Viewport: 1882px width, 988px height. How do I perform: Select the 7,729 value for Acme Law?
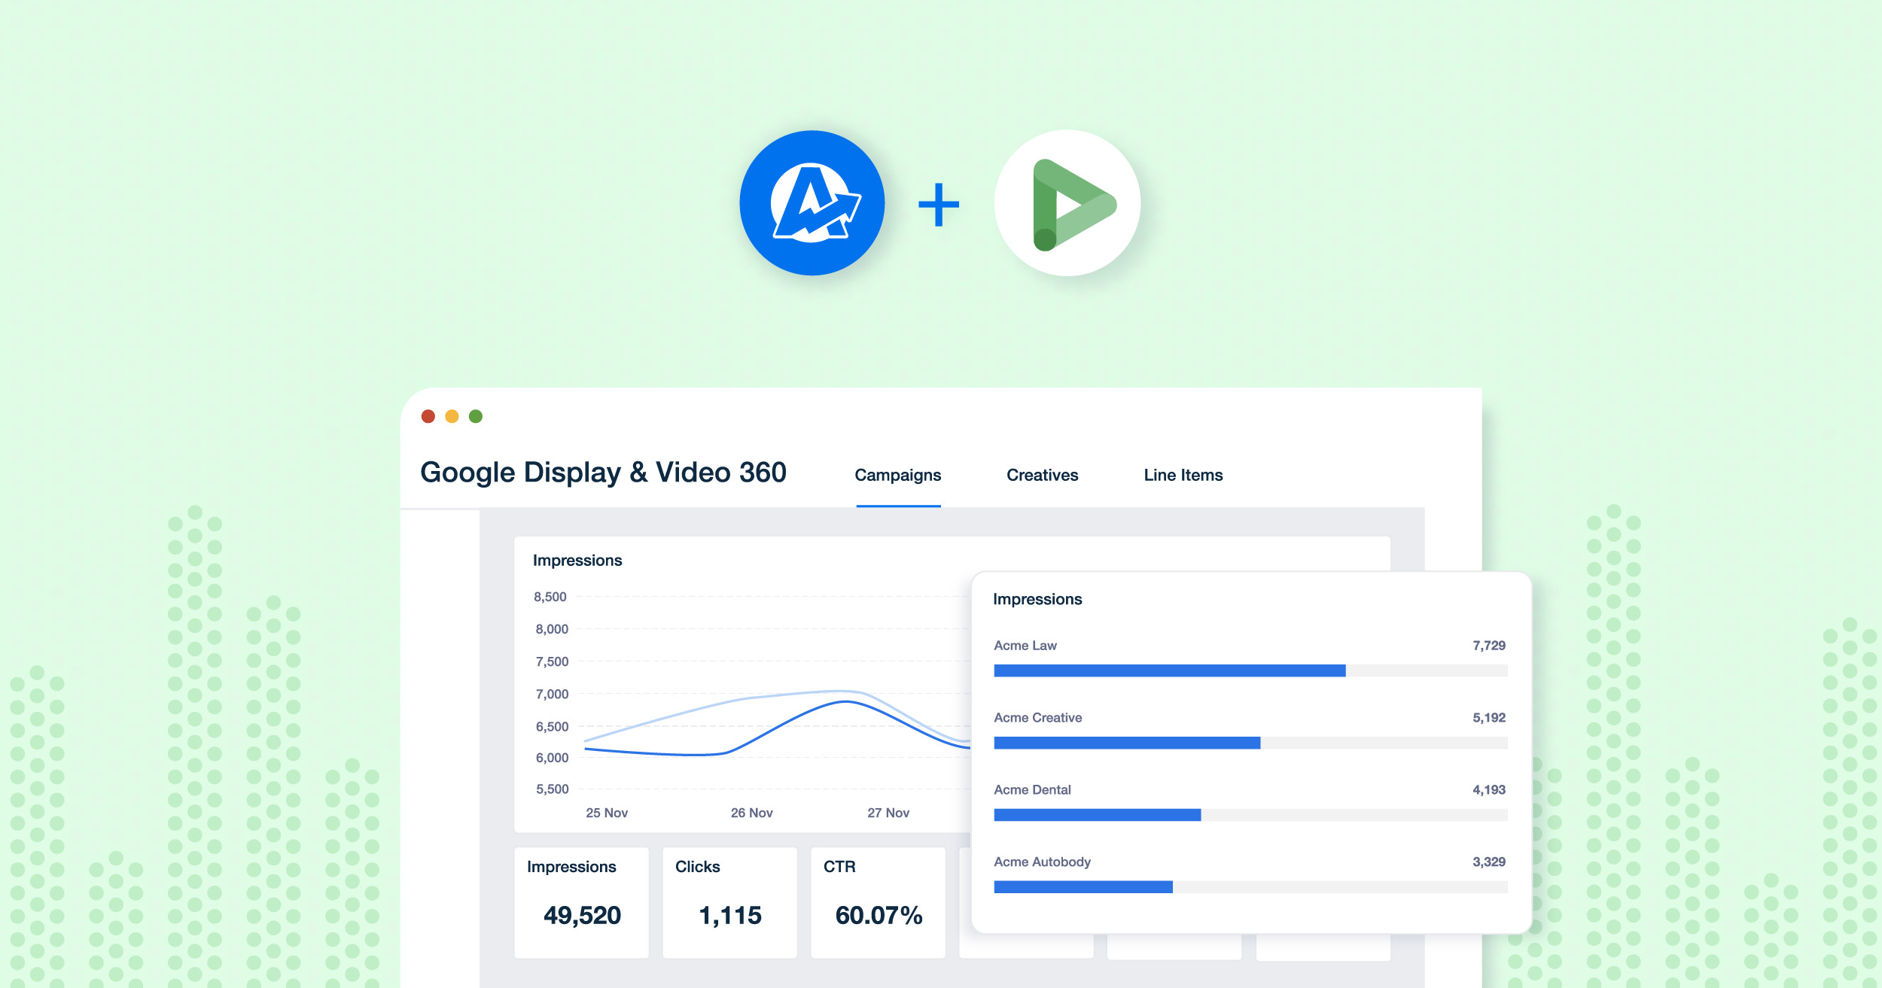tap(1489, 646)
